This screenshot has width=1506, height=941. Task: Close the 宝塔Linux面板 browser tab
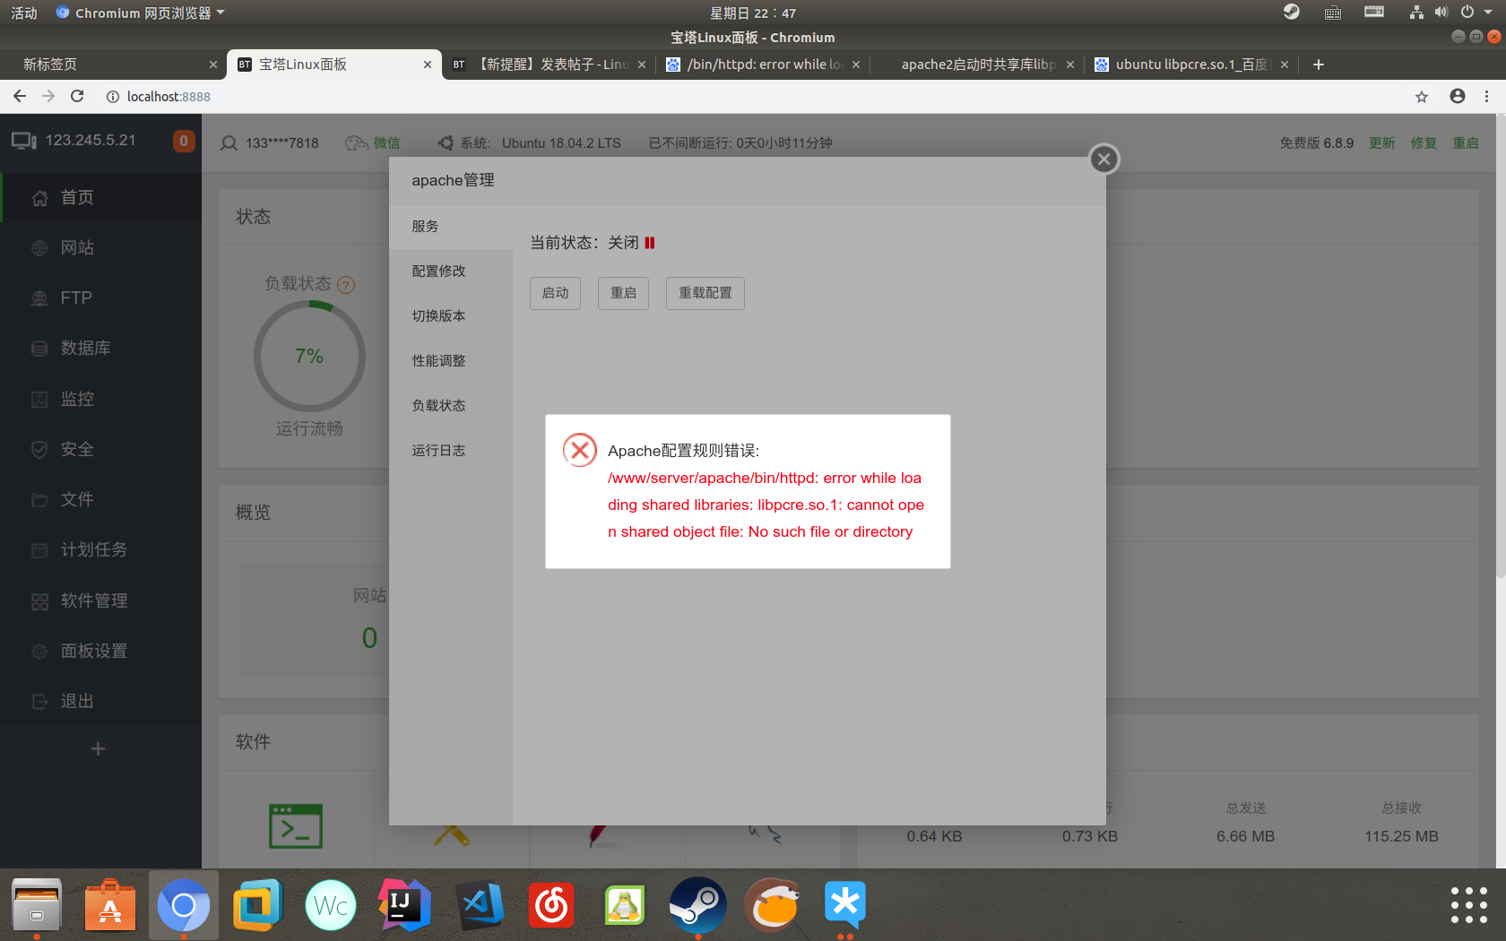(428, 65)
